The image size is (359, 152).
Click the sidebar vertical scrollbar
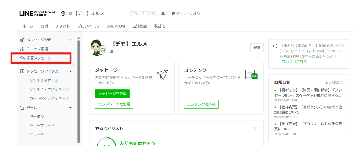(x=79, y=90)
